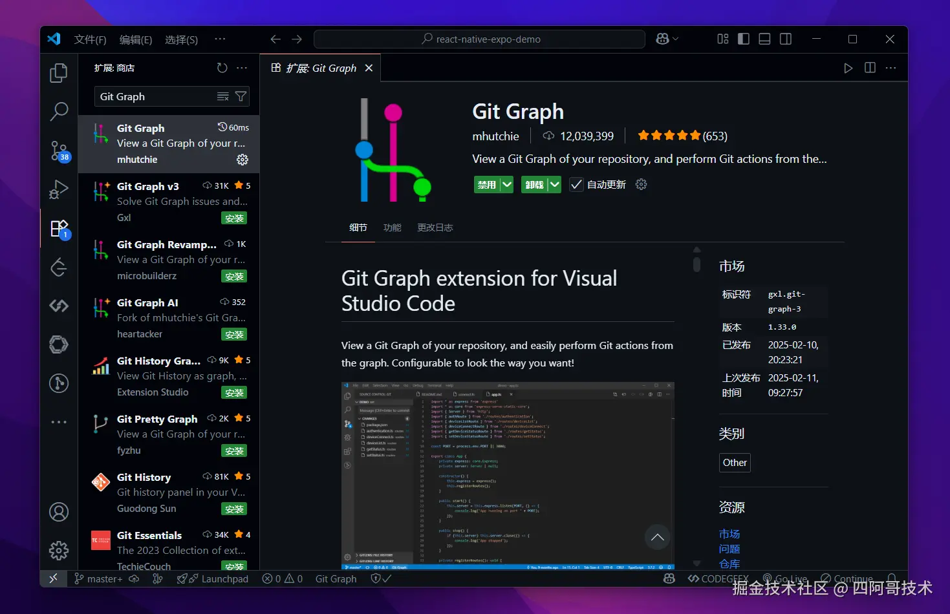This screenshot has width=950, height=614.
Task: Click the mhutchie publisher link
Action: [x=495, y=136]
